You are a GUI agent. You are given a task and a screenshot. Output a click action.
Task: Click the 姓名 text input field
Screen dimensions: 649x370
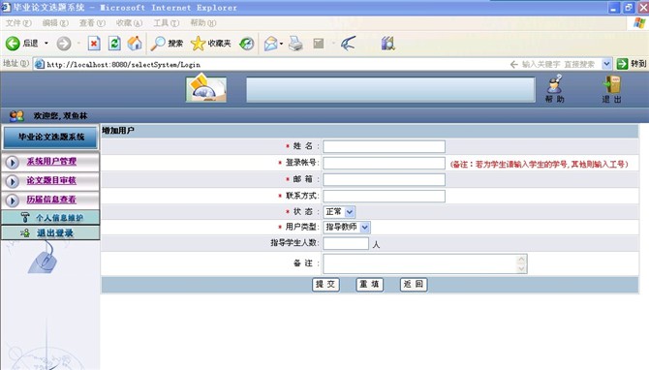coord(384,146)
